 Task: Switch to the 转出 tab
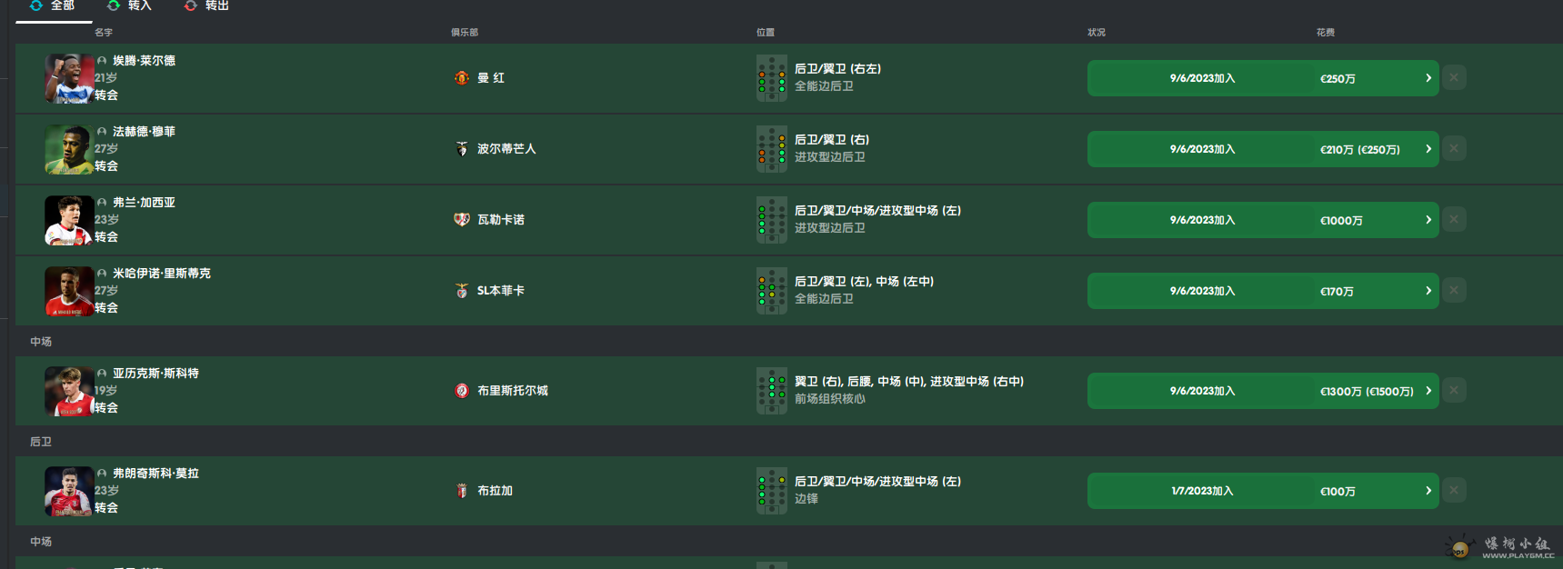pos(206,6)
